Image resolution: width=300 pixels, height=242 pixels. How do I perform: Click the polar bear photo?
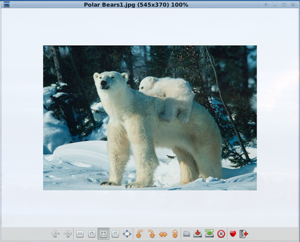150,118
